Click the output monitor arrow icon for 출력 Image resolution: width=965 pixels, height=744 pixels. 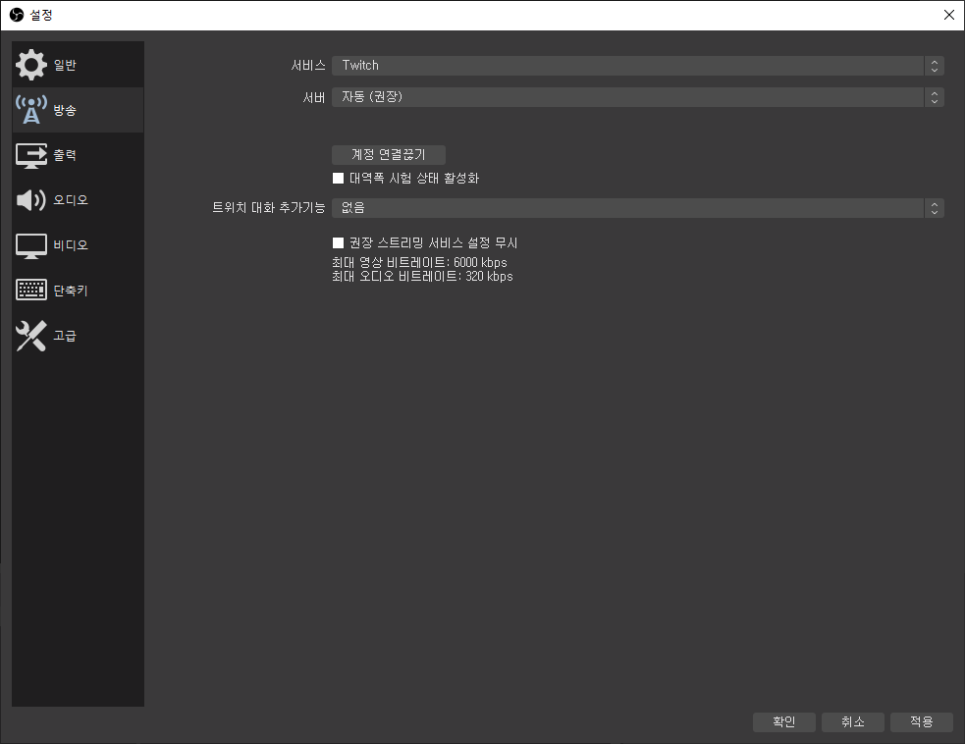pos(30,155)
